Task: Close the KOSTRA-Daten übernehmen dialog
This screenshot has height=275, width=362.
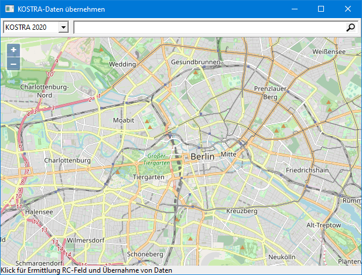Action: 348,9
